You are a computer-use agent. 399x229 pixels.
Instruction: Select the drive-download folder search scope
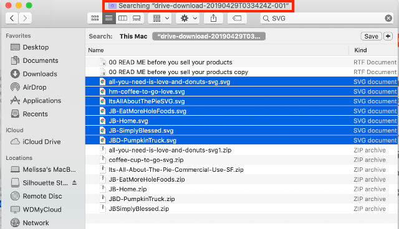point(209,36)
